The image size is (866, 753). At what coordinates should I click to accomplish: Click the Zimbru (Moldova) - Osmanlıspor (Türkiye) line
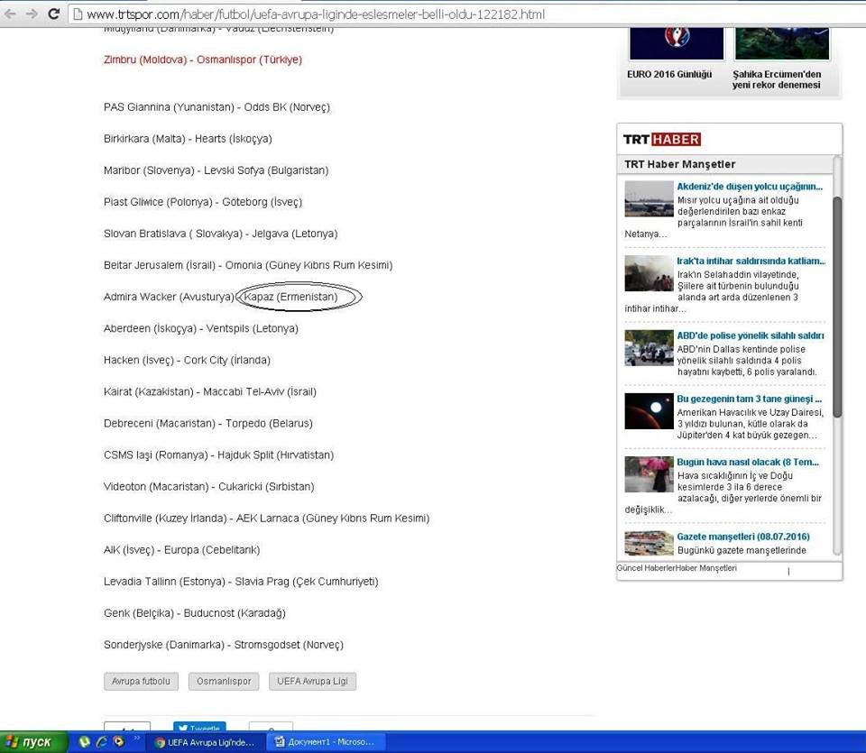click(x=203, y=60)
